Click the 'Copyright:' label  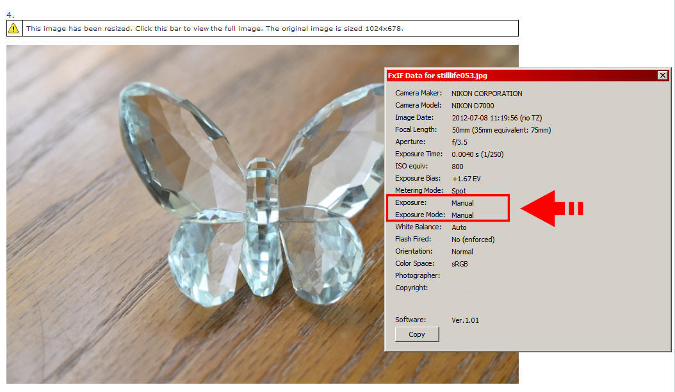point(412,288)
